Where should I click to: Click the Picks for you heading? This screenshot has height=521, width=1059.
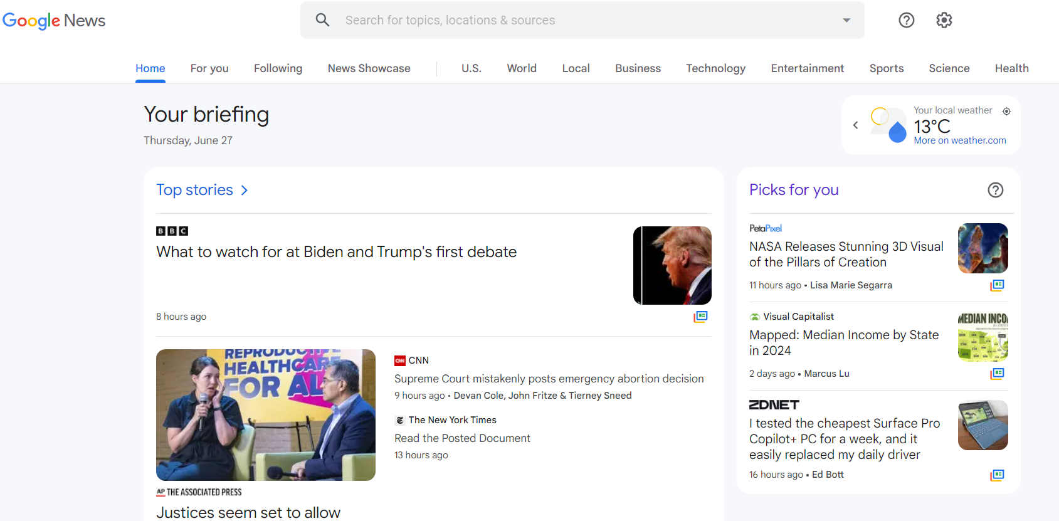pyautogui.click(x=794, y=190)
